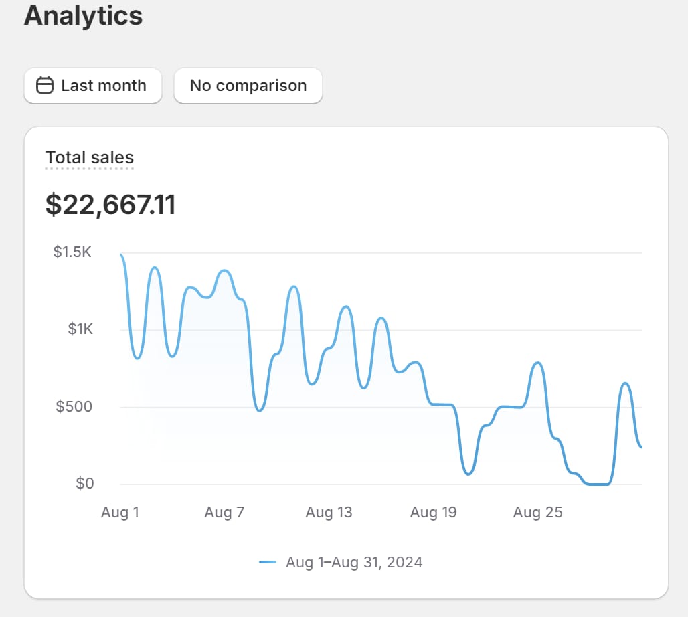Select the $22,667.11 total sales value
The height and width of the screenshot is (617, 688).
pos(110,205)
